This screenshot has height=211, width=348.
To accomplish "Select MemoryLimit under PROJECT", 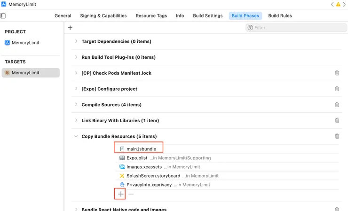I will coord(25,43).
